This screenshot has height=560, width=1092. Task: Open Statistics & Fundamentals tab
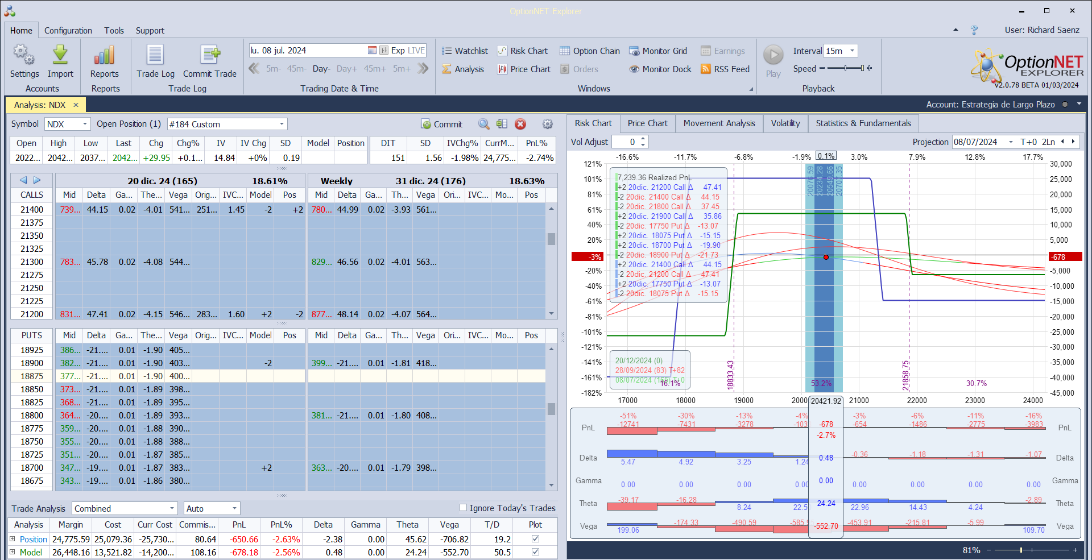pyautogui.click(x=863, y=123)
